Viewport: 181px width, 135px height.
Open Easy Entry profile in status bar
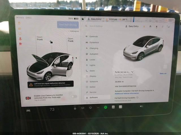[x=94, y=19]
